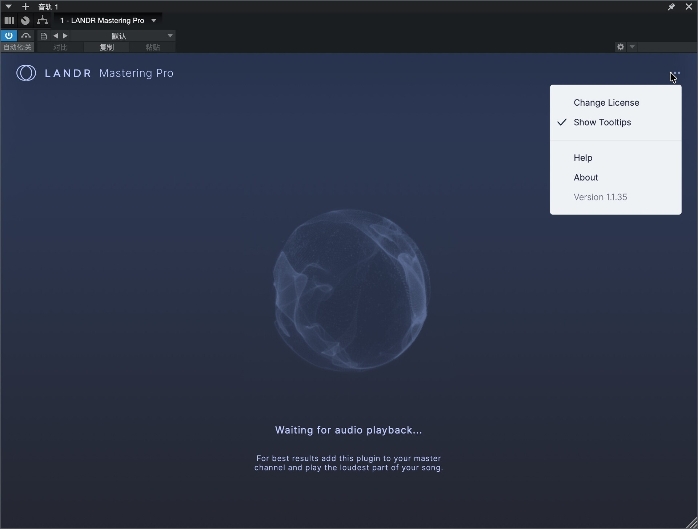
Task: Click the macro knob icon
Action: tap(25, 20)
